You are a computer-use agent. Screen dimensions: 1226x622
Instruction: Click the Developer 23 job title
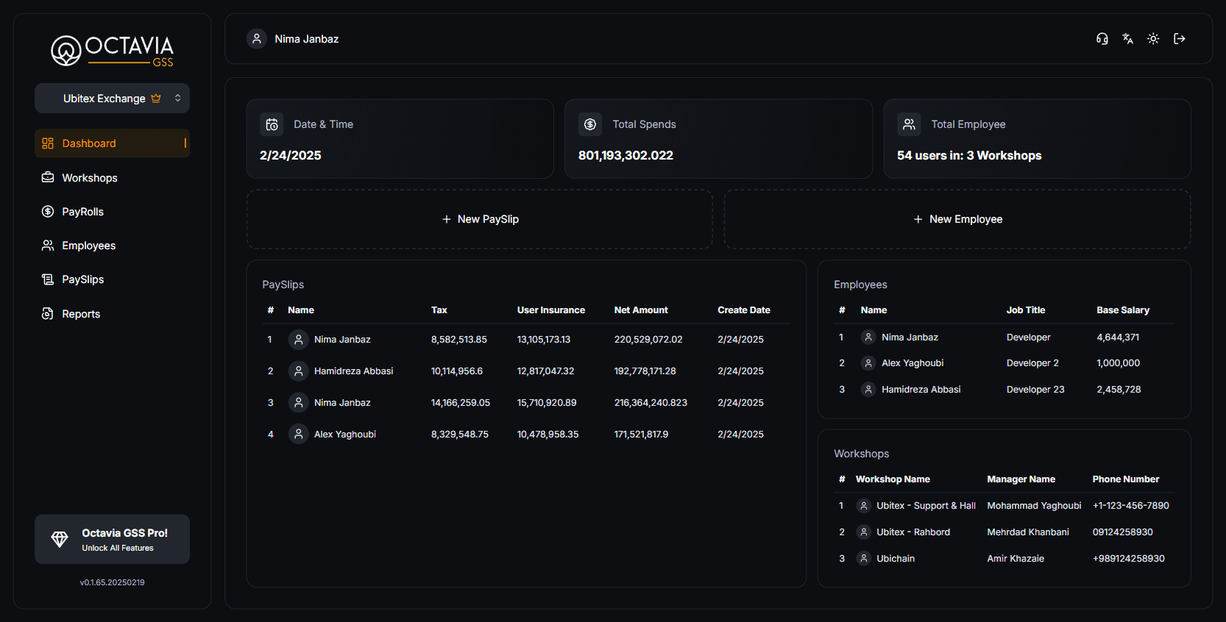click(x=1035, y=390)
